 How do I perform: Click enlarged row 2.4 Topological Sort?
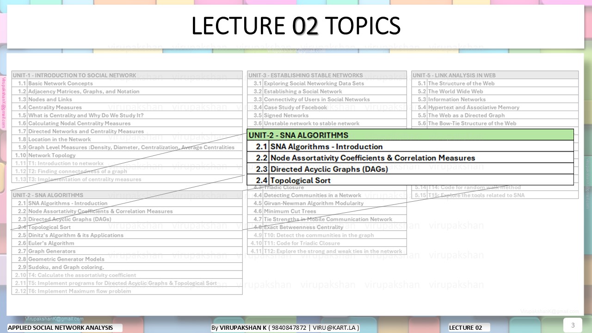(x=410, y=180)
